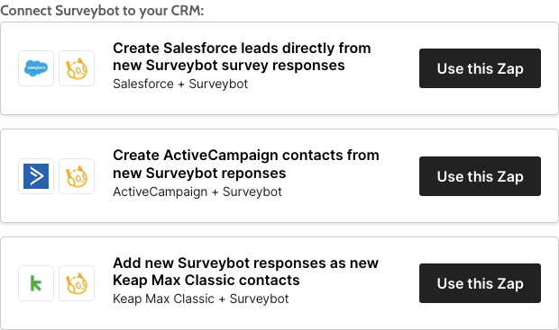The height and width of the screenshot is (330, 559).
Task: Click empty space inside the ActiveCampaign zap card
Action: coord(396,208)
